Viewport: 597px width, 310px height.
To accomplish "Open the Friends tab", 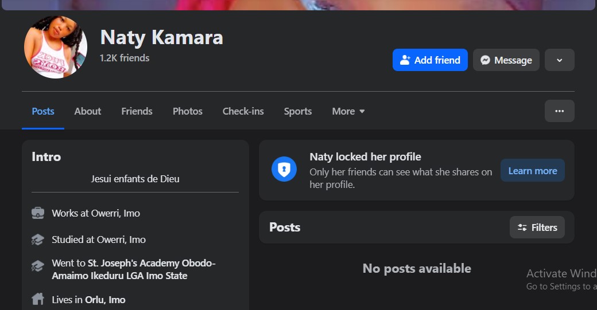I will coord(137,111).
